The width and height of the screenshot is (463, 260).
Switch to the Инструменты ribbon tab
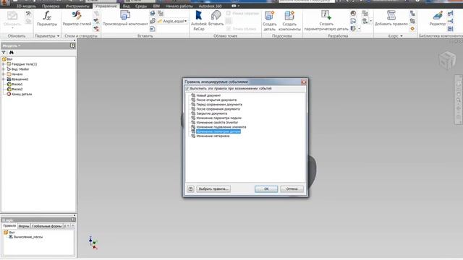click(77, 6)
